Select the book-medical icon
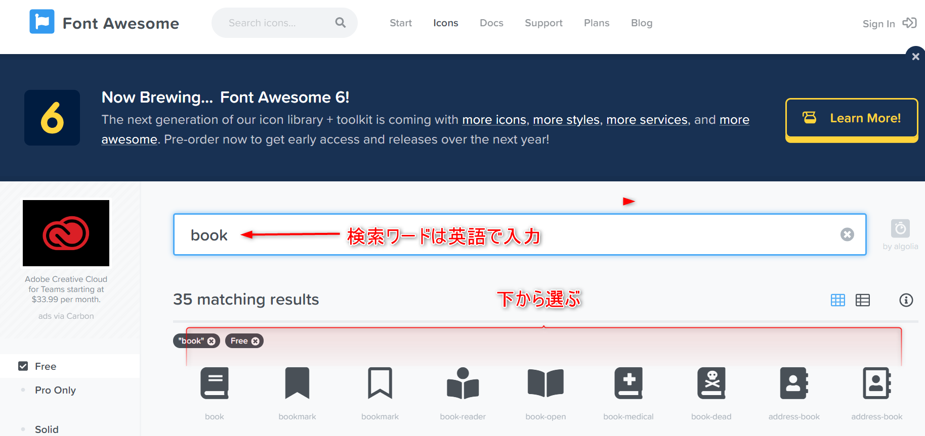Screen dimensions: 925x436 point(628,383)
